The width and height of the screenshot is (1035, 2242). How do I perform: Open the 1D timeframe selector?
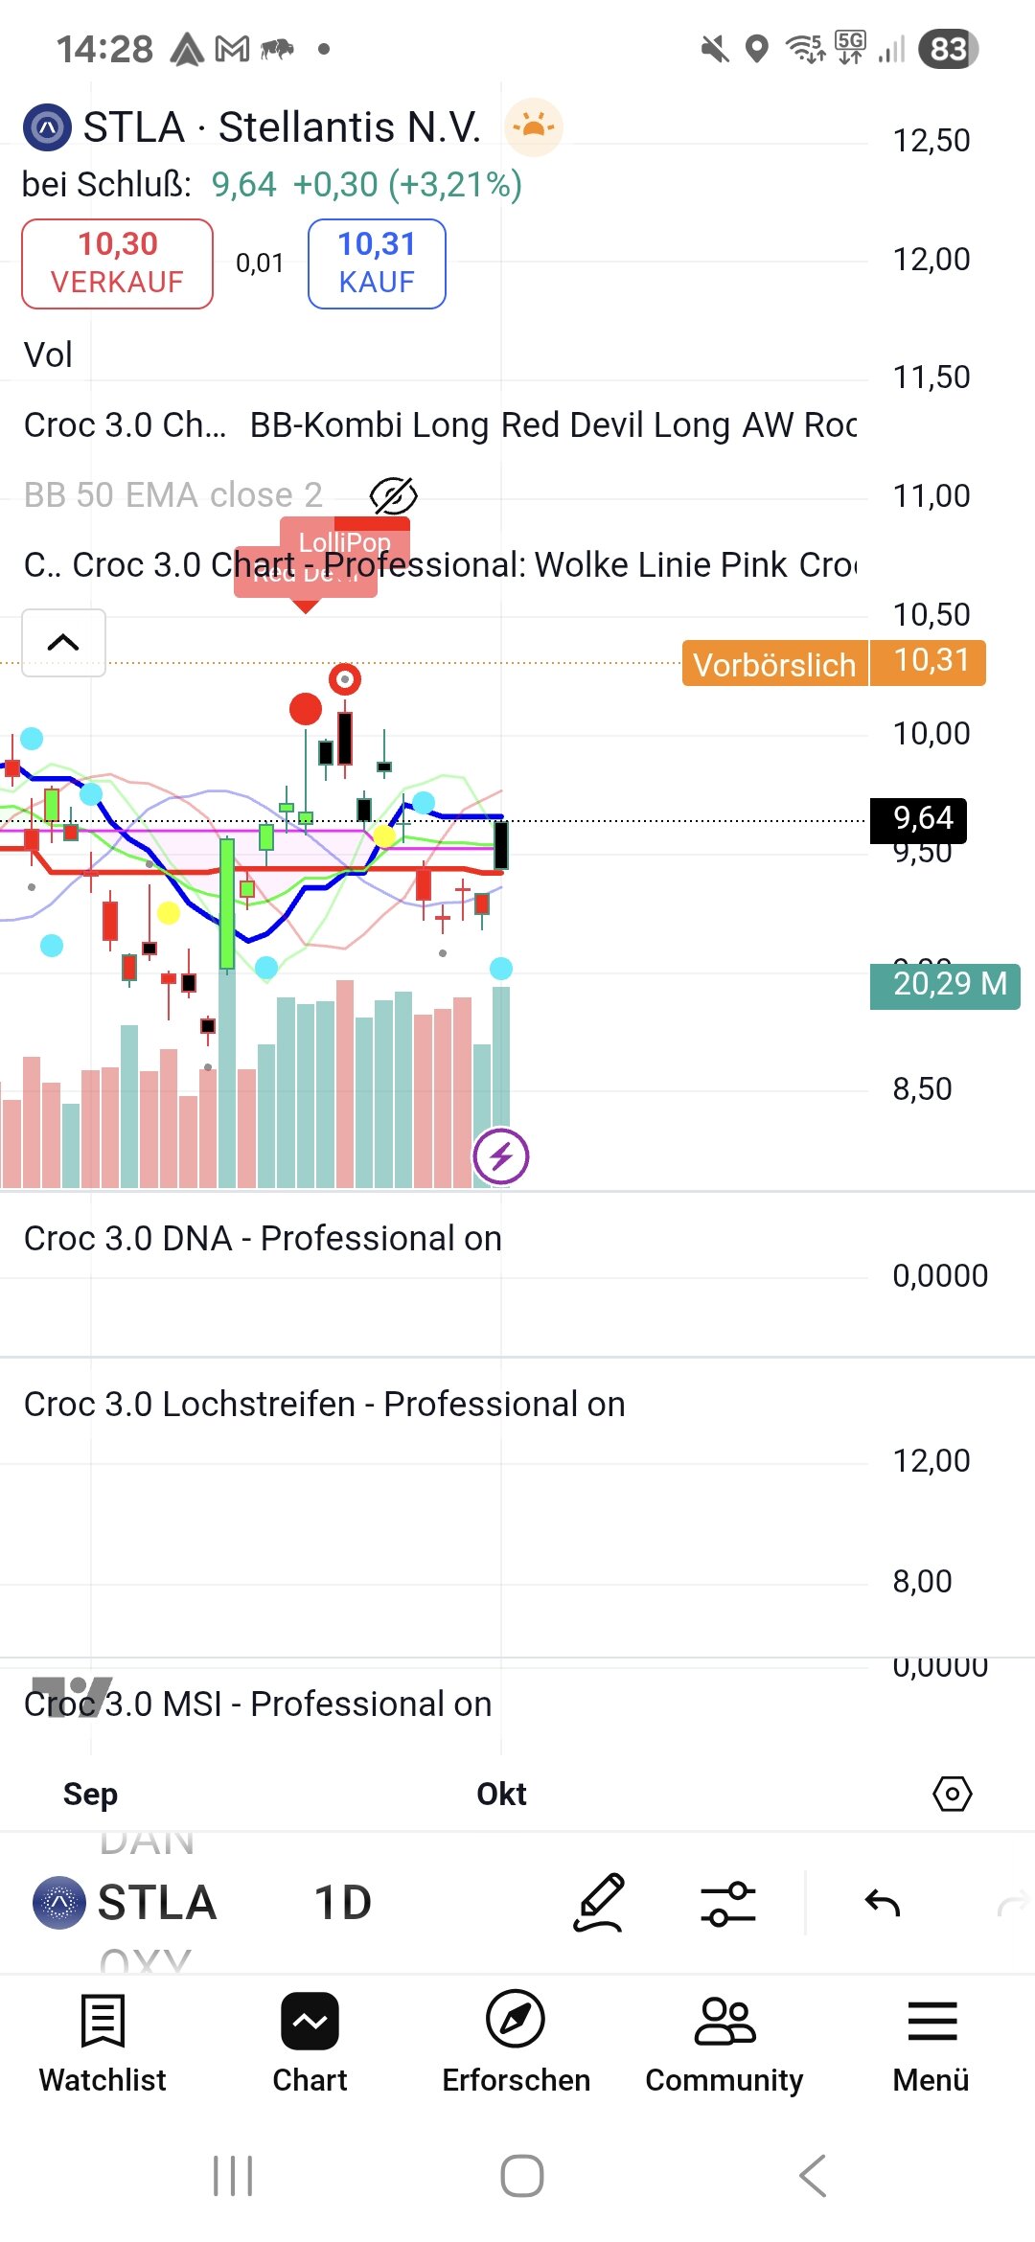342,1903
